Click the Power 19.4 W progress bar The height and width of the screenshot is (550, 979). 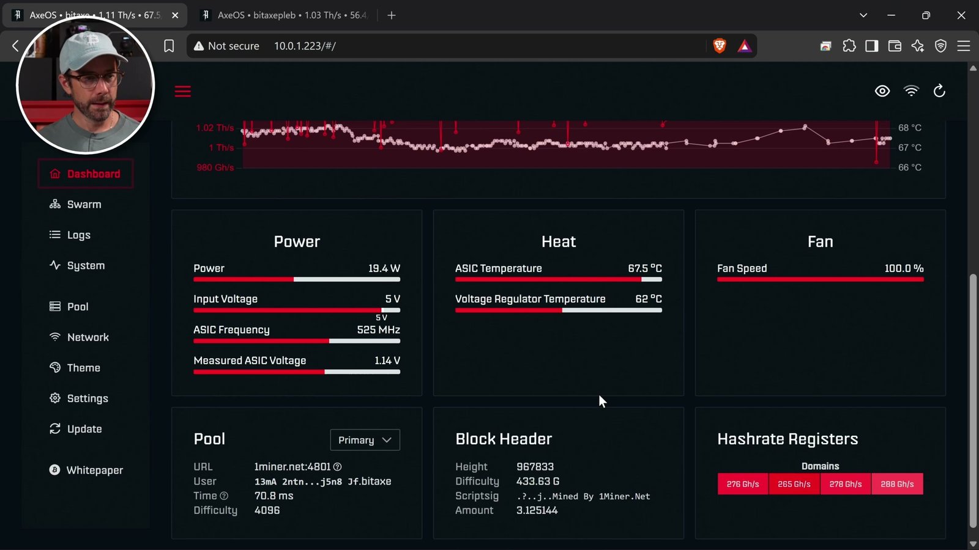click(297, 279)
